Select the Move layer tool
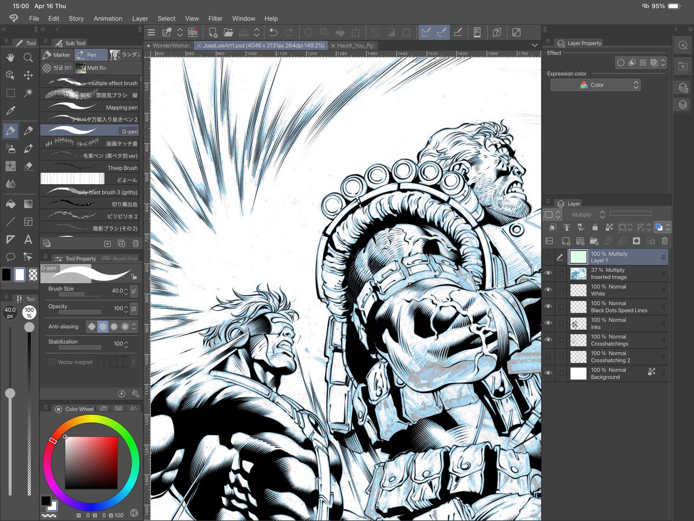694x521 pixels. click(x=28, y=75)
